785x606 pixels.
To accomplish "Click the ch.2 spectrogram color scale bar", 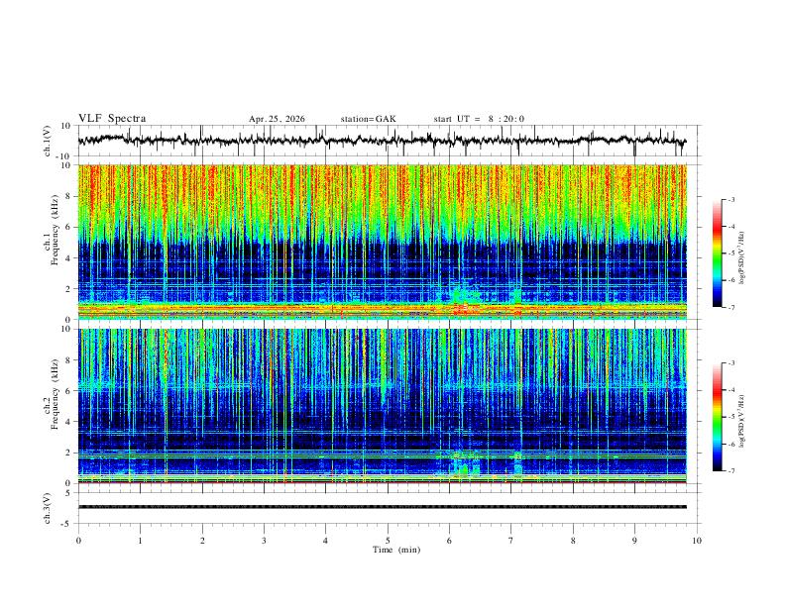I will pos(717,417).
